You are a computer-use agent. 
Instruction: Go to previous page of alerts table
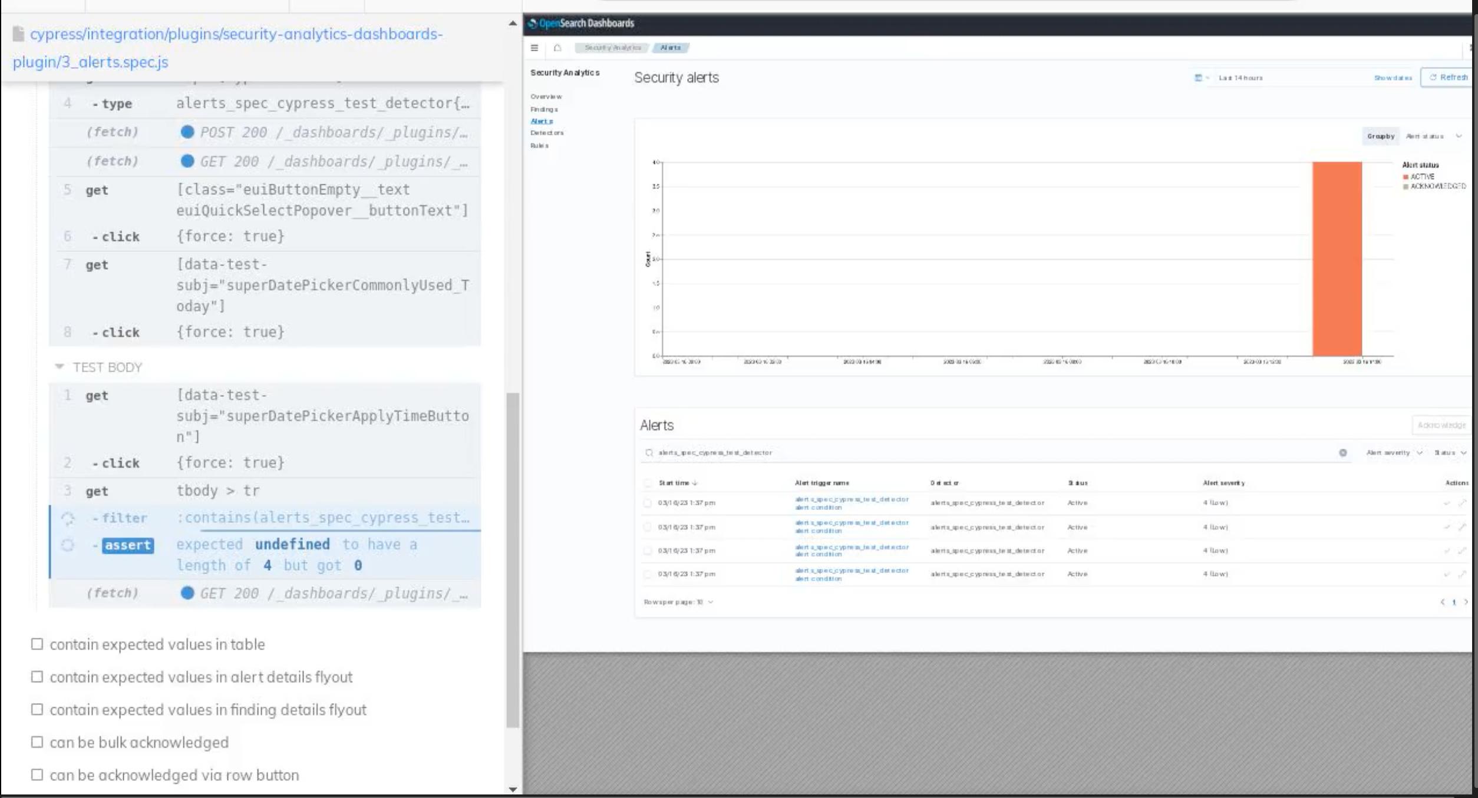1443,602
